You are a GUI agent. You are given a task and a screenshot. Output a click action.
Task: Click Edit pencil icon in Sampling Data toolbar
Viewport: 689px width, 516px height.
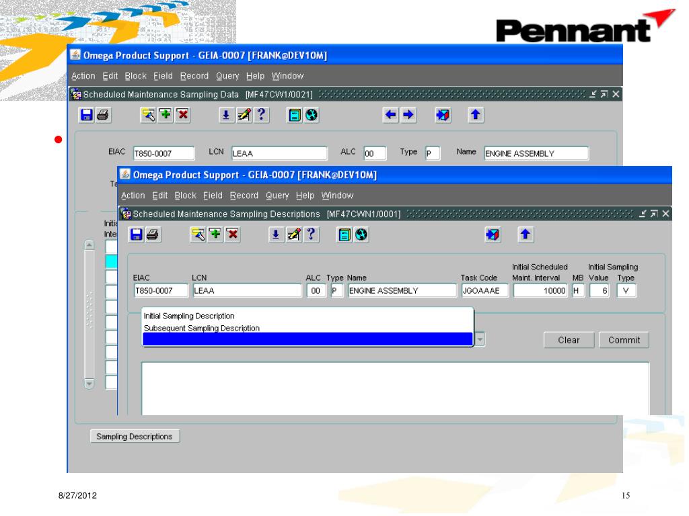[244, 115]
